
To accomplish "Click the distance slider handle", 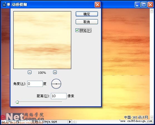I will [x=17, y=102].
